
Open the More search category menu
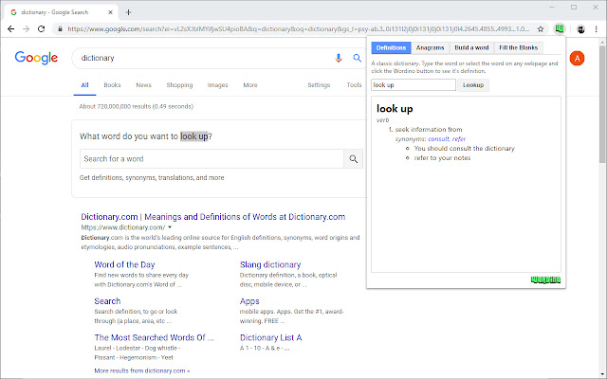tap(250, 85)
